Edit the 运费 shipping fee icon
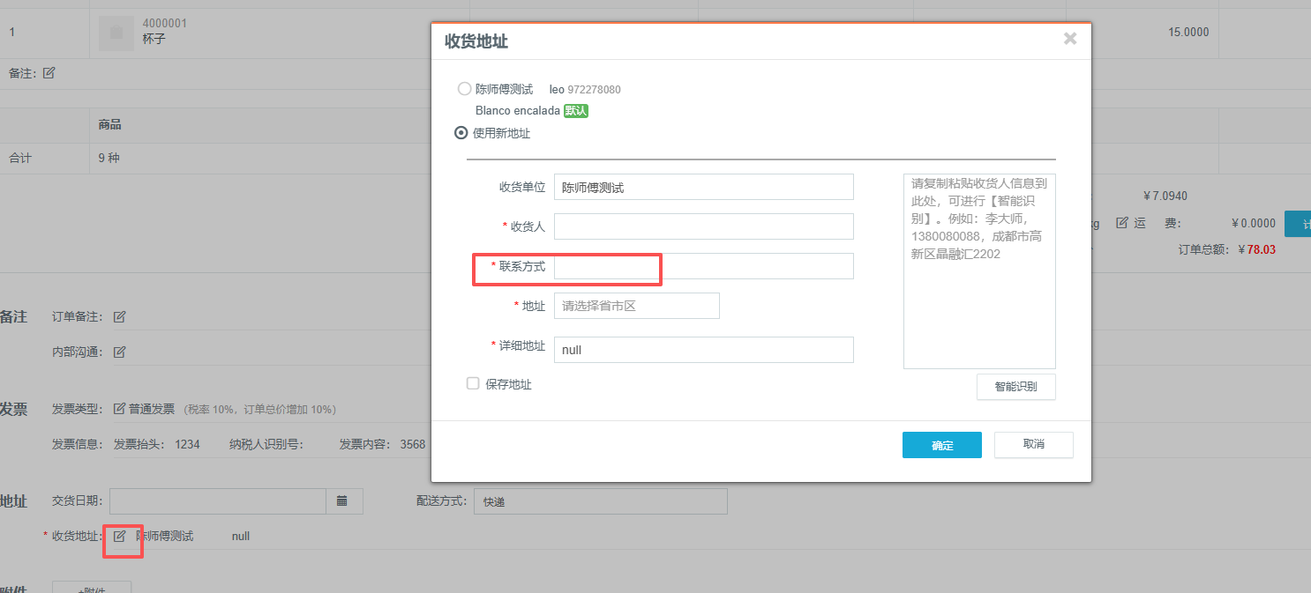Viewport: 1311px width, 593px height. [1122, 223]
